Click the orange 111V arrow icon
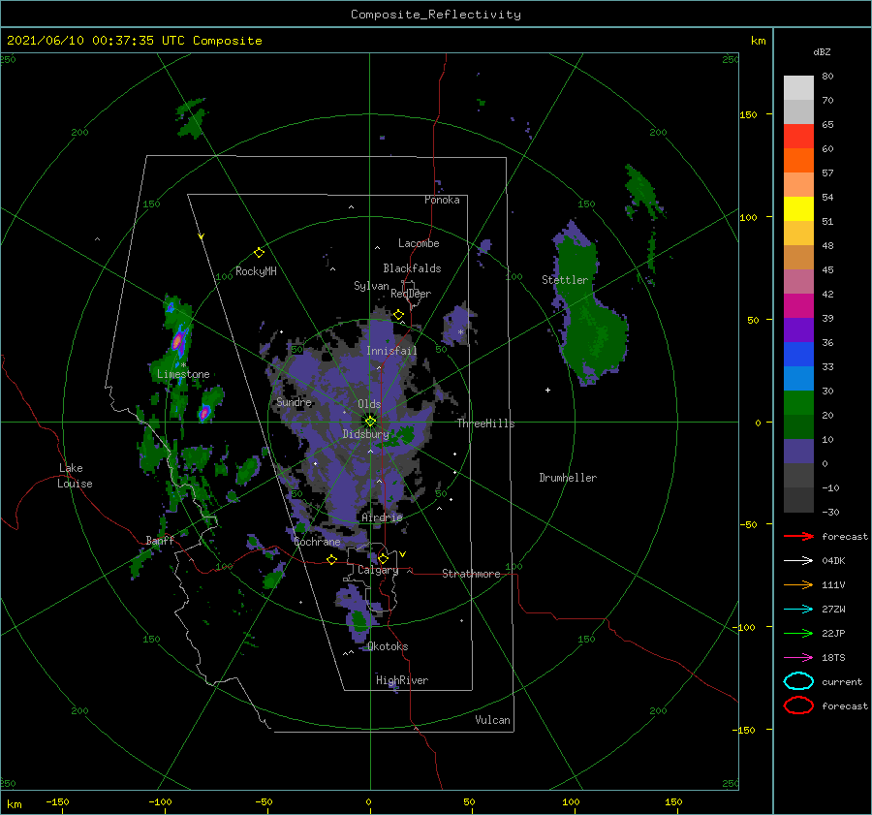The height and width of the screenshot is (815, 872). coord(798,584)
